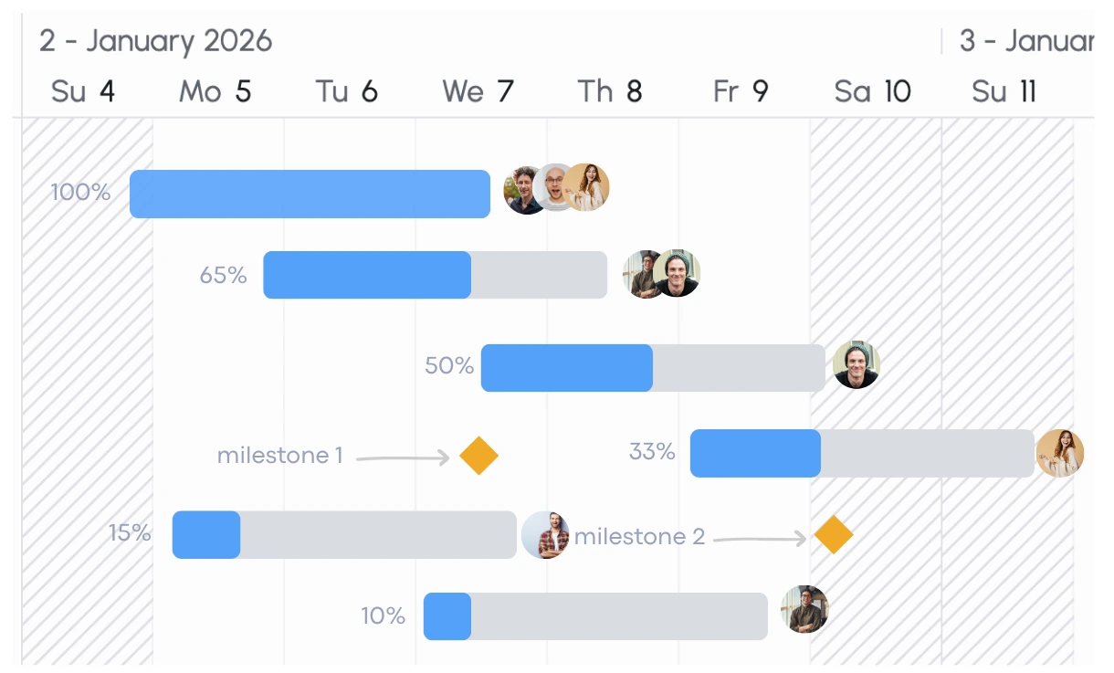Click the "2 - January 2026" week label

point(155,41)
